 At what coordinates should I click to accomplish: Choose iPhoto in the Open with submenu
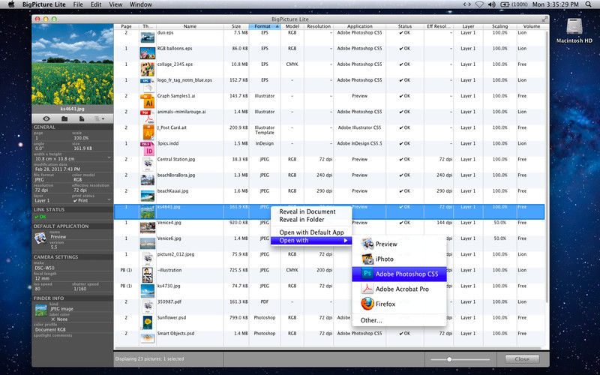pyautogui.click(x=399, y=259)
